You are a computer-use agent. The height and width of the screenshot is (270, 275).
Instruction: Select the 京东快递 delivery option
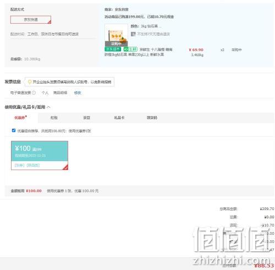coord(31,20)
